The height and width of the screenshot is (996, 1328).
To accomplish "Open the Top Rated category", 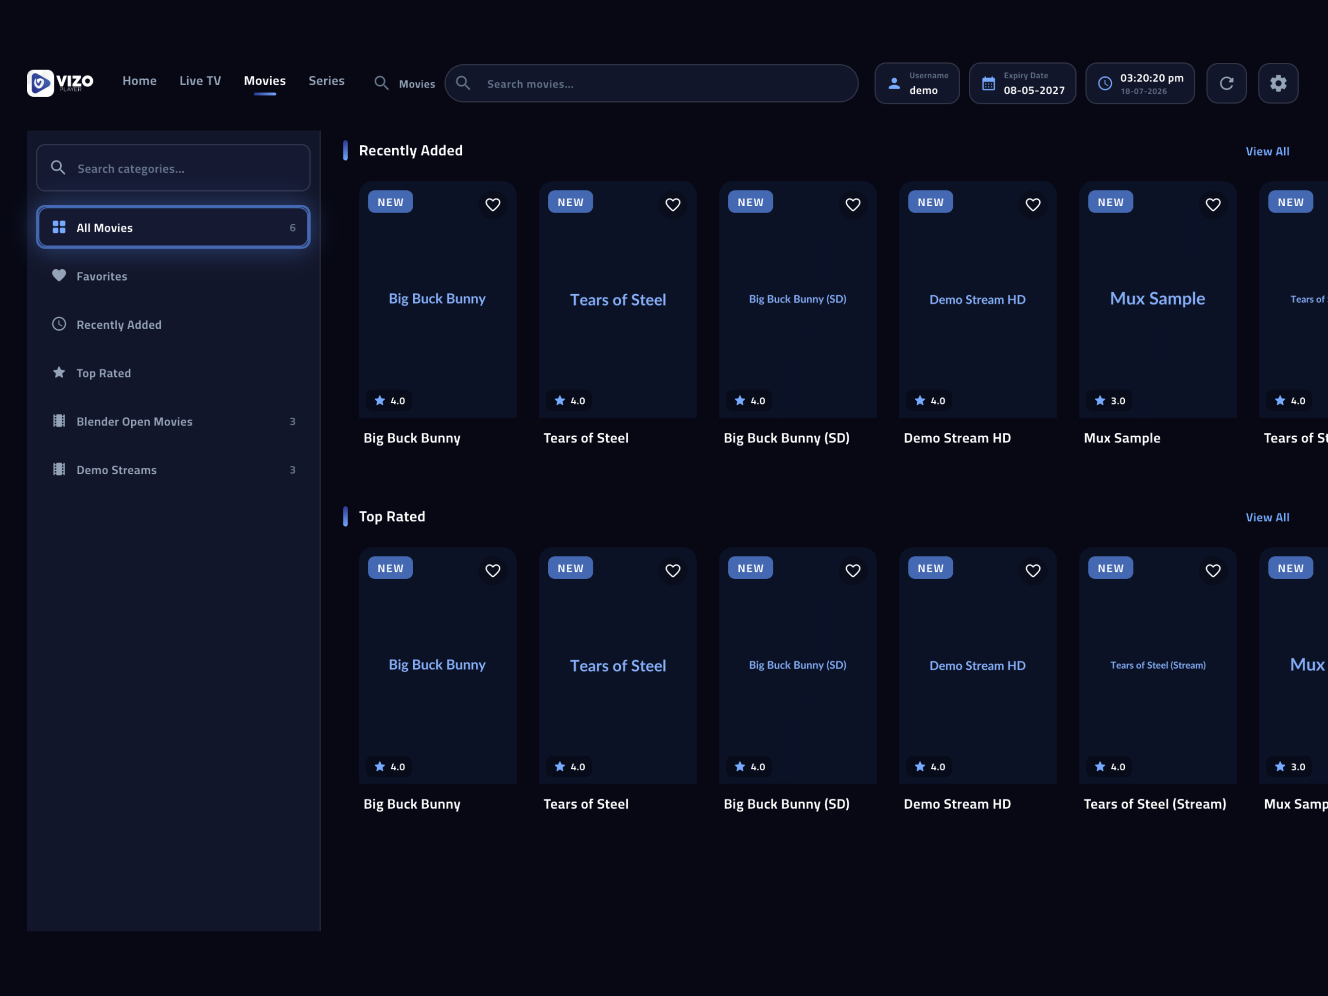I will [174, 373].
